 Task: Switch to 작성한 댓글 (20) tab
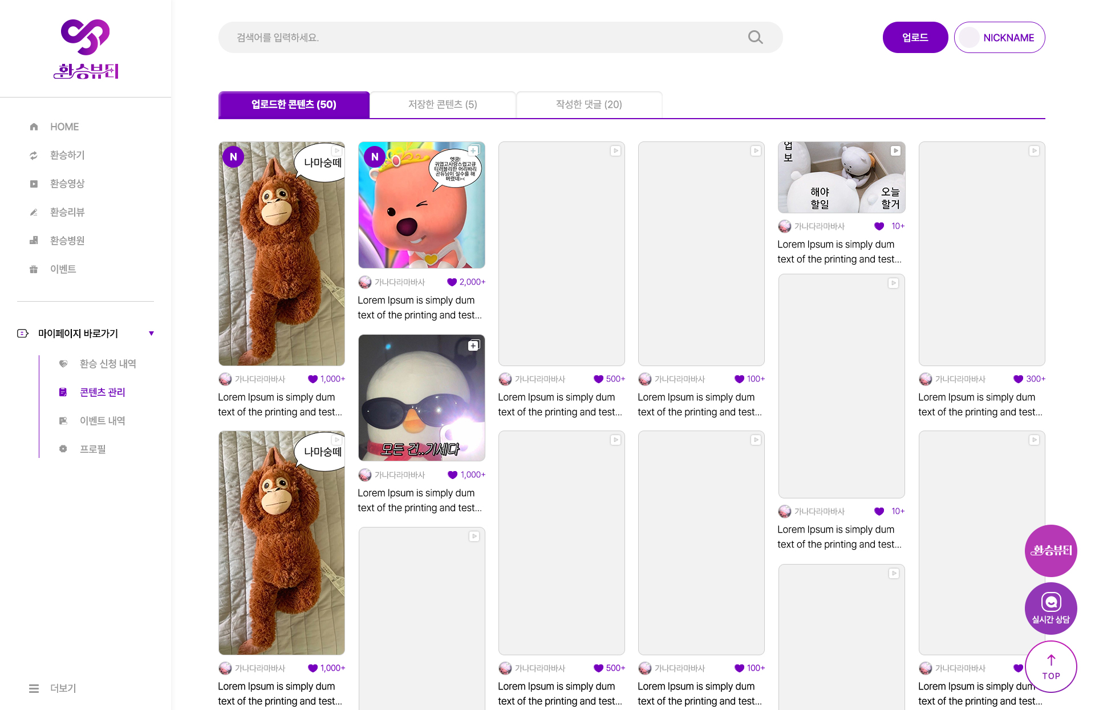(589, 104)
